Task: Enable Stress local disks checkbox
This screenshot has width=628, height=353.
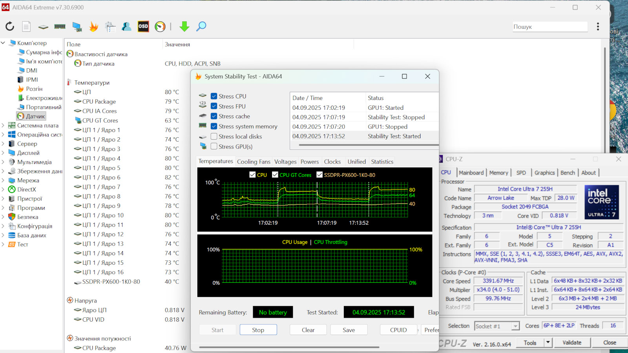Action: coord(214,136)
